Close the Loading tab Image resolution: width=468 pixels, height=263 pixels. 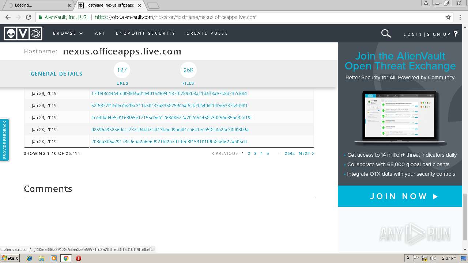(69, 5)
